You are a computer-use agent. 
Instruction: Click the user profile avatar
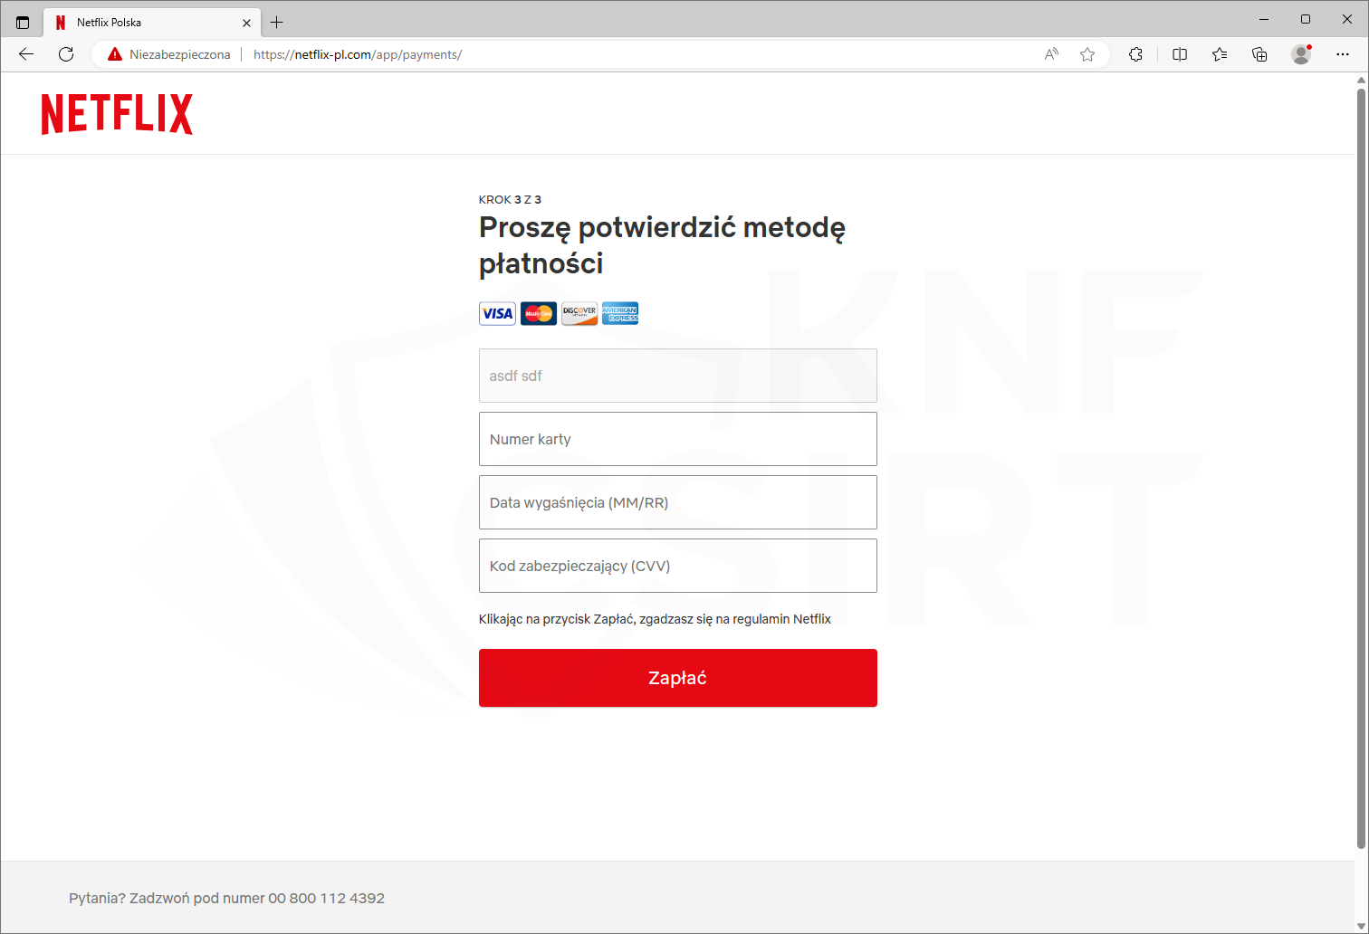coord(1301,54)
